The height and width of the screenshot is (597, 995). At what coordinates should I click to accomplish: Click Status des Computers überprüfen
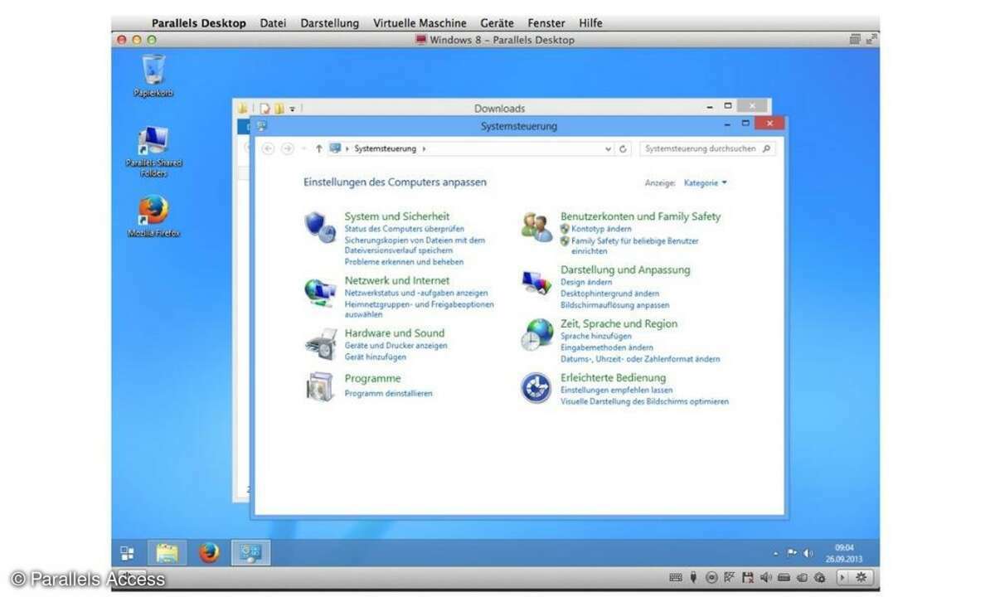405,229
